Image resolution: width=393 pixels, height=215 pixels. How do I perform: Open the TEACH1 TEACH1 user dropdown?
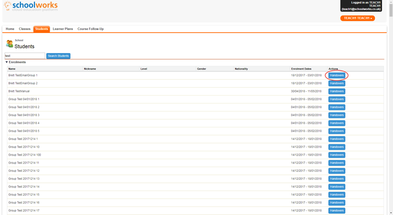point(357,18)
